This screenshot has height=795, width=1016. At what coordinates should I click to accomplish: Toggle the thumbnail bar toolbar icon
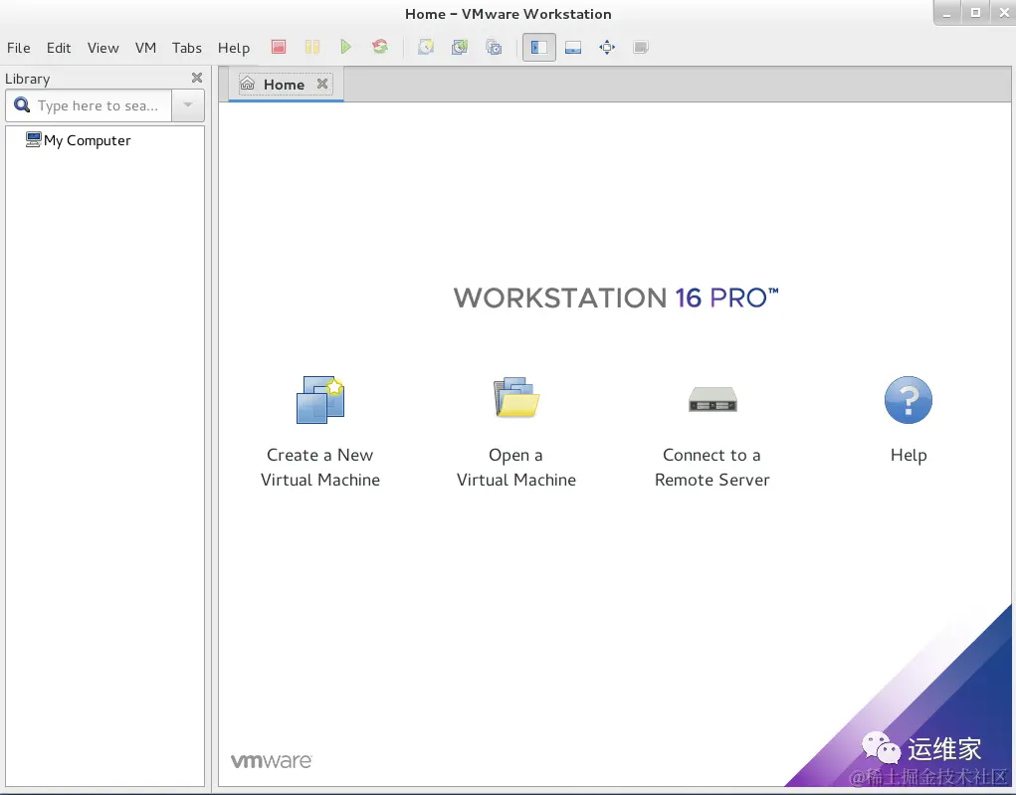coord(573,48)
